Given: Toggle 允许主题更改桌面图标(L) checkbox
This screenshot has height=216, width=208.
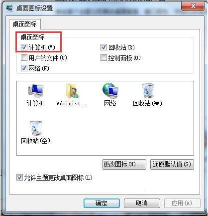Looking at the screenshot, I should (x=19, y=178).
